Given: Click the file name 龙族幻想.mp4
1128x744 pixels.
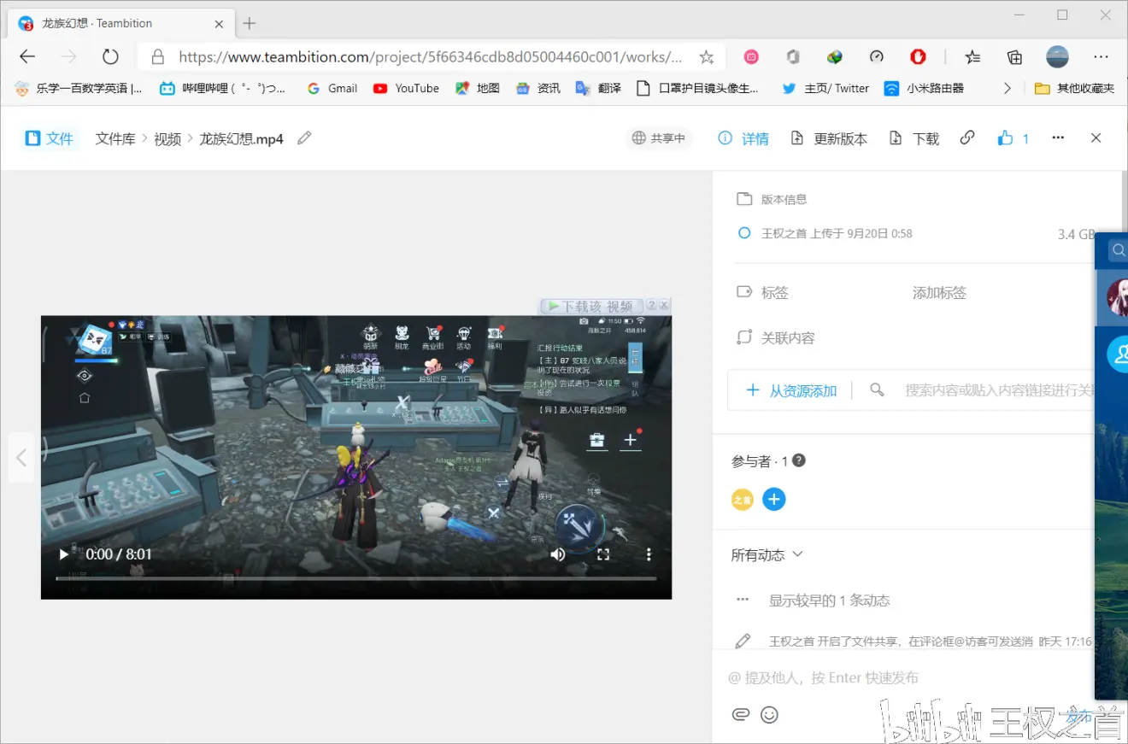Looking at the screenshot, I should (x=241, y=138).
